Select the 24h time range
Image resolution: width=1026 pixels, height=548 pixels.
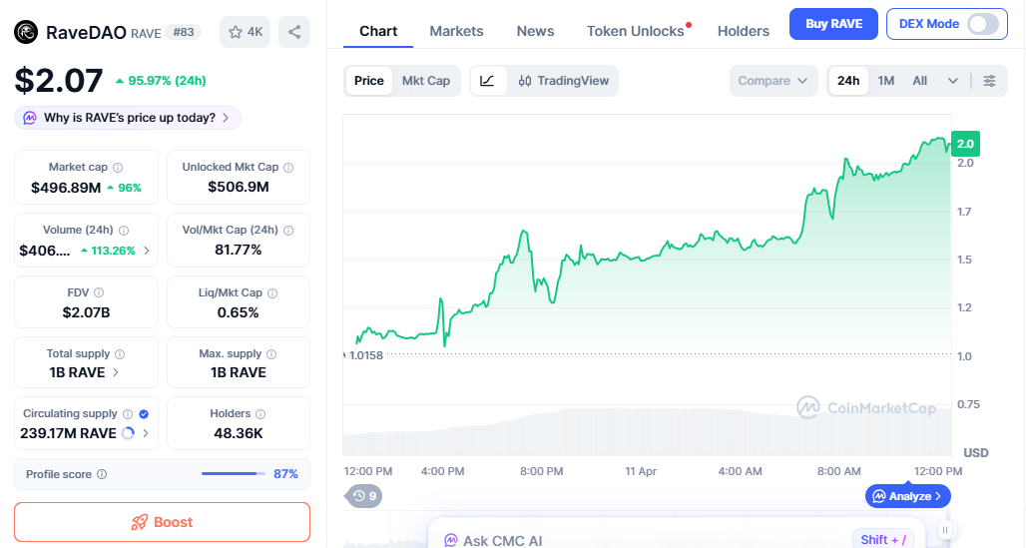tap(848, 81)
